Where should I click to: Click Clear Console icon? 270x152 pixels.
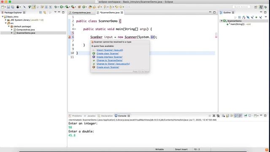point(223,116)
